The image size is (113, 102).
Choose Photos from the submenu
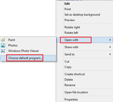coord(13,46)
